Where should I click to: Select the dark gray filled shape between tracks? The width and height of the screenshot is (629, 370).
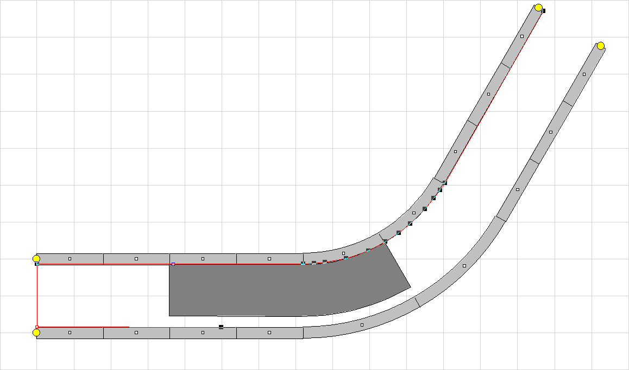click(282, 290)
